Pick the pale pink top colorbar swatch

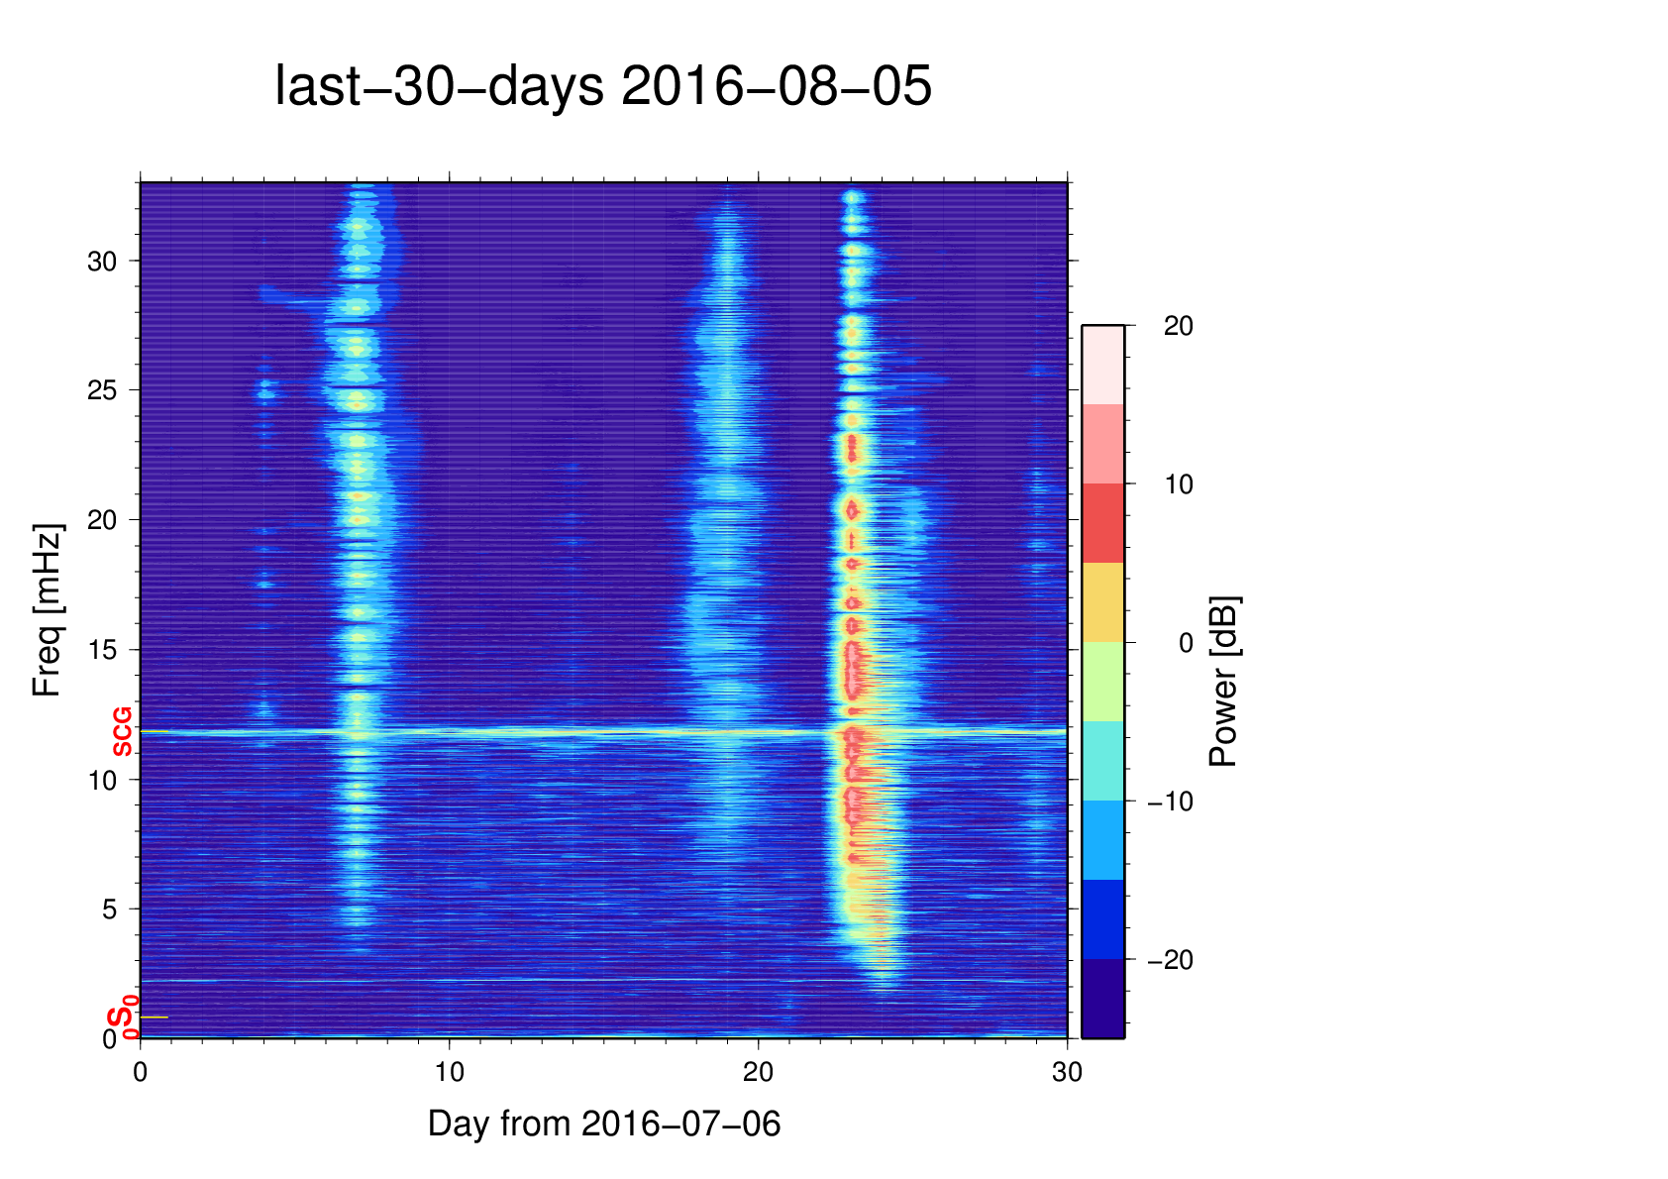1102,365
